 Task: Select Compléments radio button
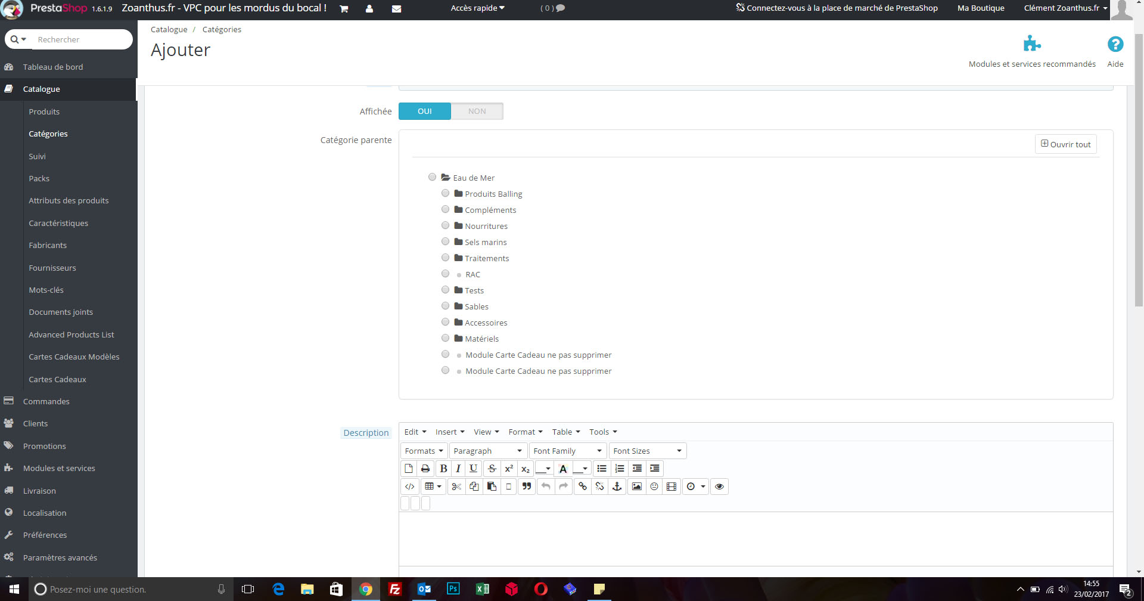[x=445, y=209]
